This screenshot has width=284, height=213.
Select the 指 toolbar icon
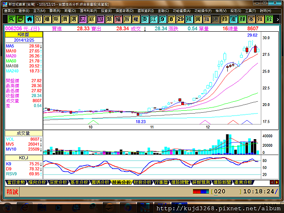[x=207, y=19]
